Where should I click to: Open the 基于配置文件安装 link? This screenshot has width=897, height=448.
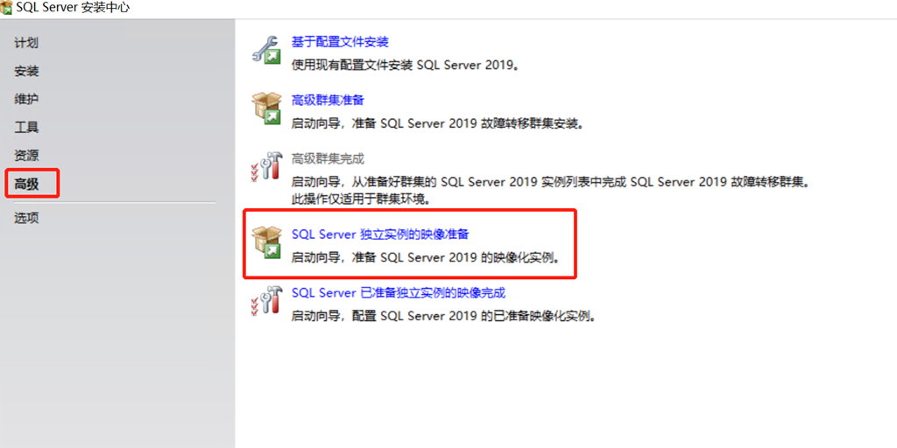pyautogui.click(x=340, y=42)
